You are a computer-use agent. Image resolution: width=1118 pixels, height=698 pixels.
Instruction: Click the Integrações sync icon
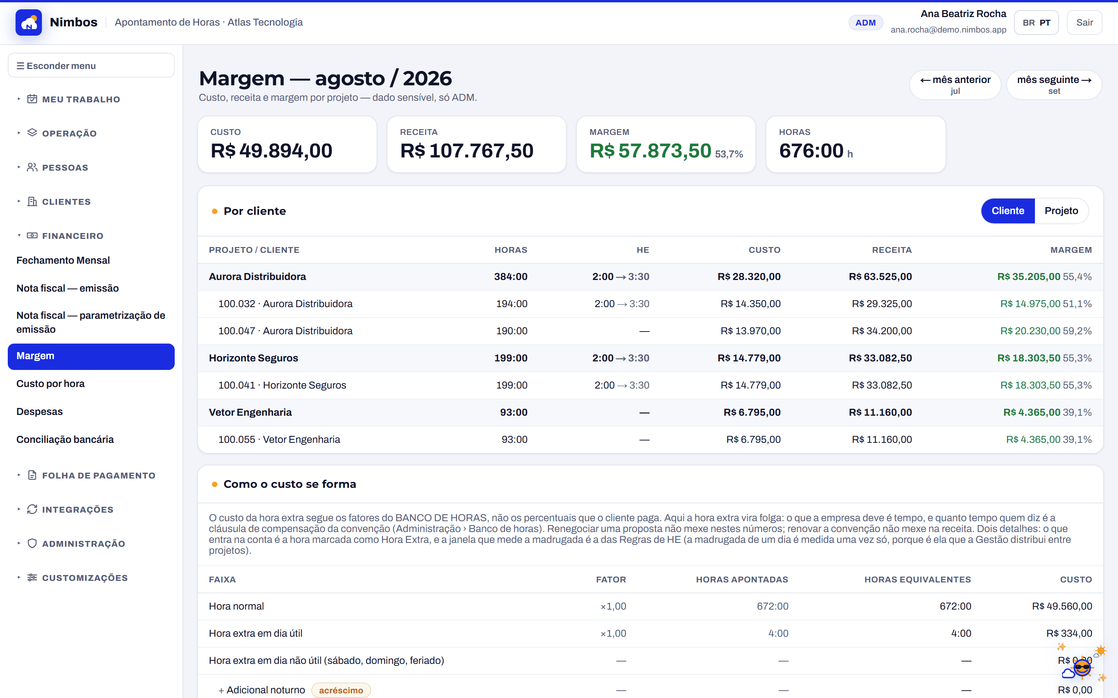32,509
